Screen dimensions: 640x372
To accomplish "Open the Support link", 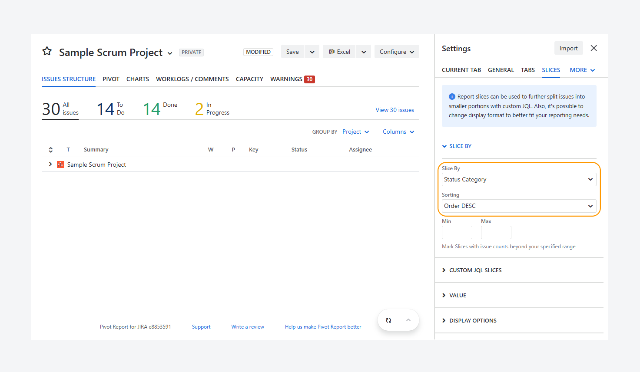I will click(x=201, y=327).
